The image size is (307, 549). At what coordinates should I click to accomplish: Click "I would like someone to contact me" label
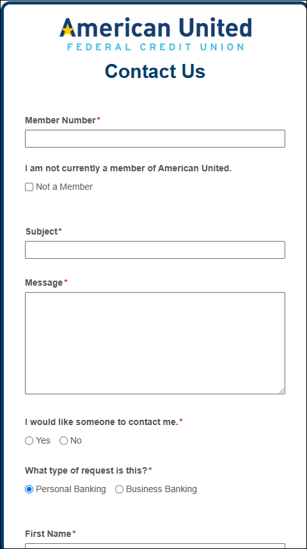102,422
